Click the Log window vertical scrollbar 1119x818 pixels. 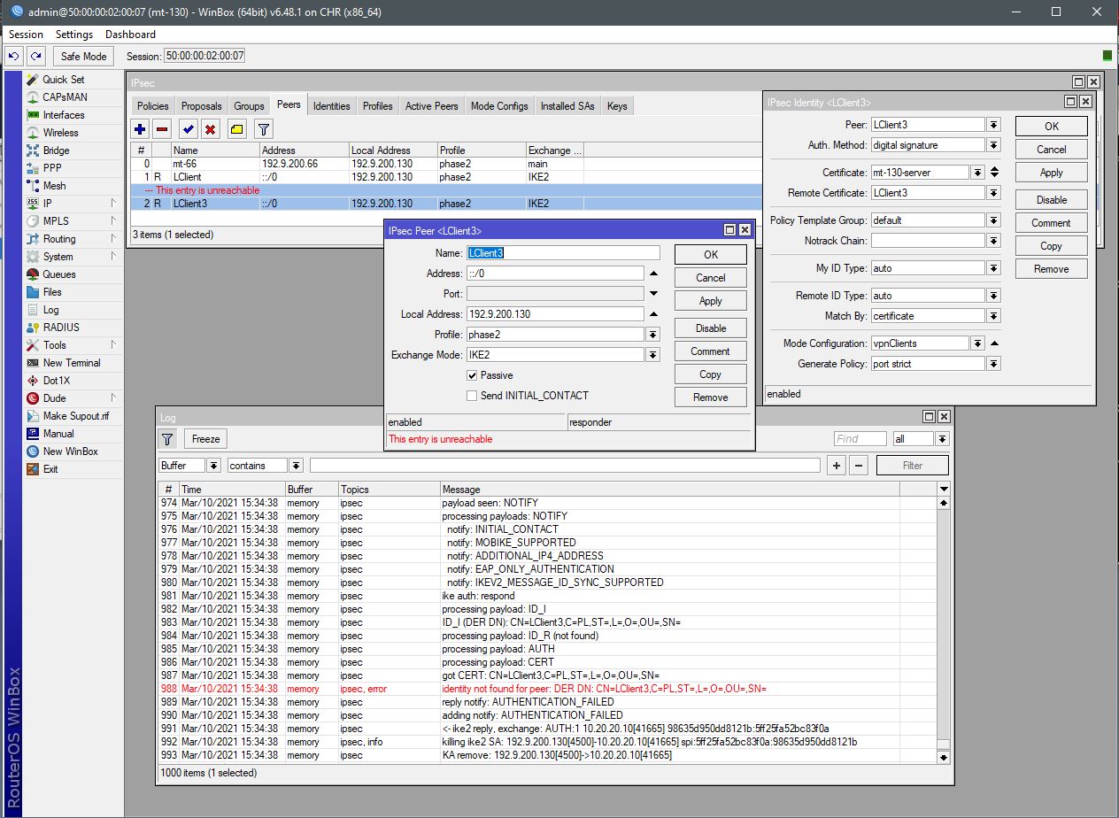(x=944, y=629)
